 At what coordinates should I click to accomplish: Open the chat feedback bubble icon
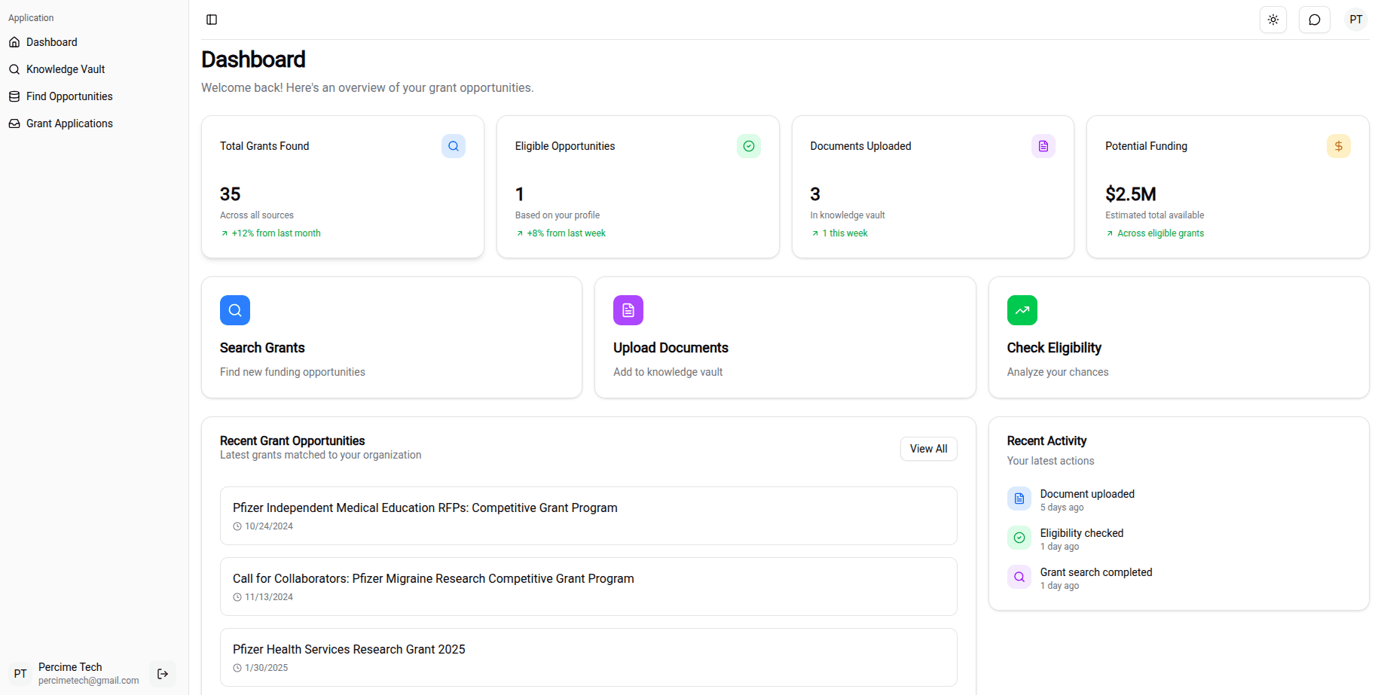click(x=1314, y=19)
